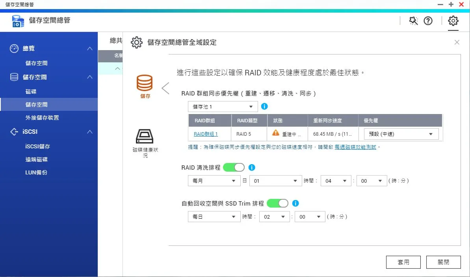This screenshot has height=277, width=470.
Task: Click the iSCSI icon in sidebar
Action: click(x=14, y=132)
